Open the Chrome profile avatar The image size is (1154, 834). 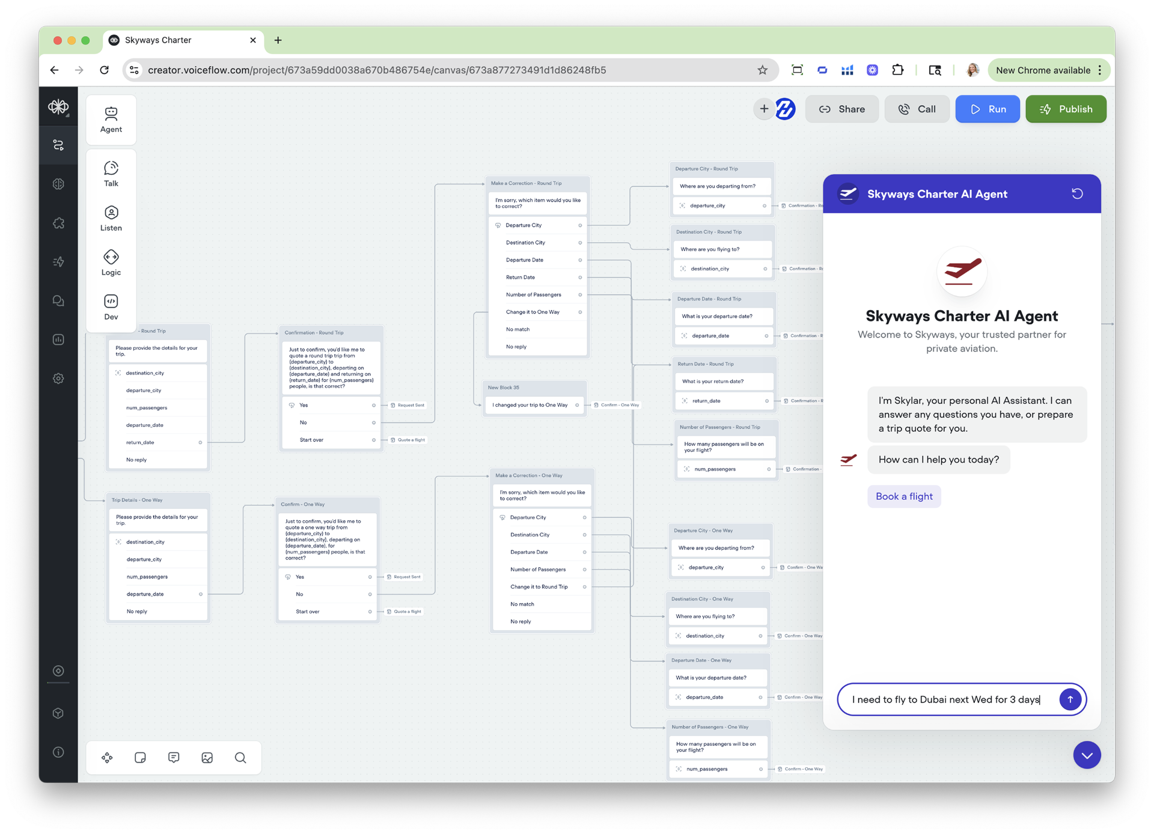pyautogui.click(x=972, y=70)
